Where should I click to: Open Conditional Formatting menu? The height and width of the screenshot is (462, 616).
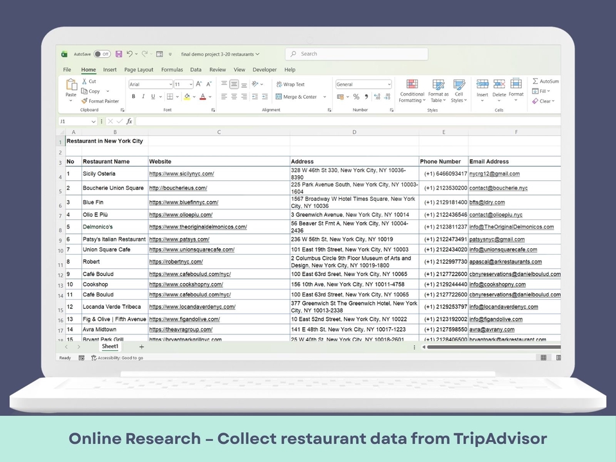(x=412, y=91)
